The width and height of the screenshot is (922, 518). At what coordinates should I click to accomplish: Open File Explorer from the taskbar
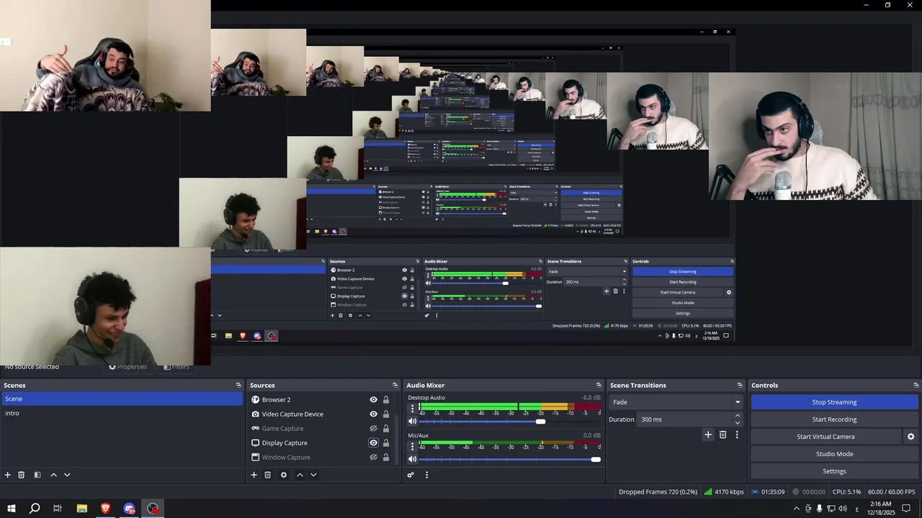coord(82,509)
